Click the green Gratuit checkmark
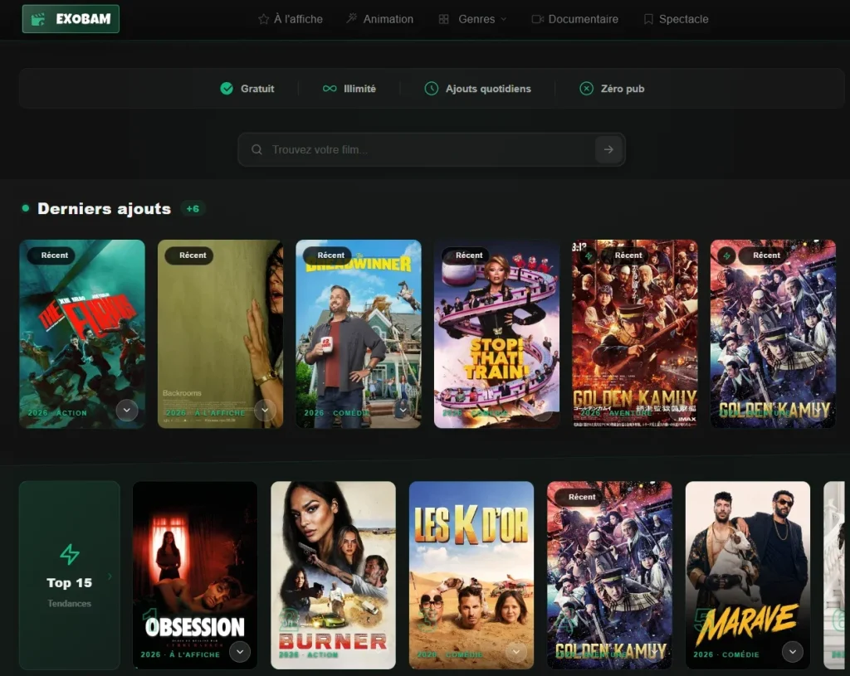 pyautogui.click(x=227, y=88)
